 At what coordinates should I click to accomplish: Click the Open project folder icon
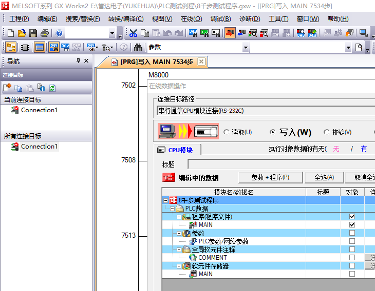pos(22,33)
